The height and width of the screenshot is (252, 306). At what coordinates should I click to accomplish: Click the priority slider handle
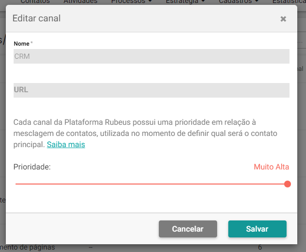point(287,184)
